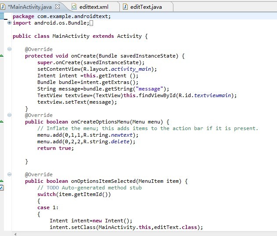This screenshot has height=236, width=277.
Task: Switch to the MainActivity.java tab
Action: click(x=30, y=7)
